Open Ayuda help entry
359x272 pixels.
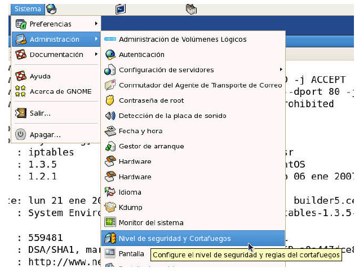pyautogui.click(x=40, y=76)
